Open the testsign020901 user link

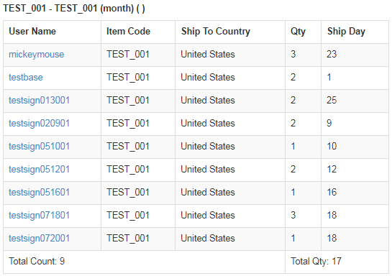tap(40, 124)
